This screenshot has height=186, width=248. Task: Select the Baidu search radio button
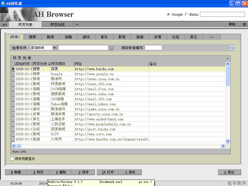pyautogui.click(x=186, y=14)
